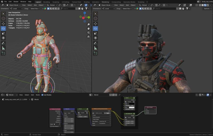The image size is (213, 136).
Task: Click the Add Cube tool in left viewport
Action: (3, 53)
